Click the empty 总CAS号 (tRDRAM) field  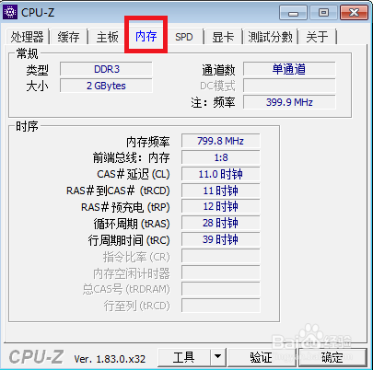point(221,289)
